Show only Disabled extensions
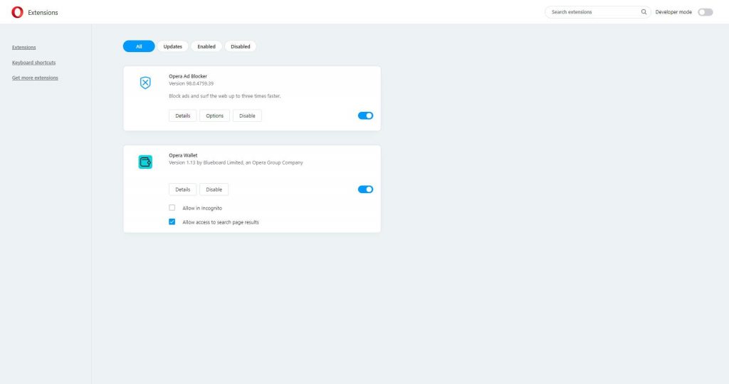This screenshot has width=729, height=384. [241, 46]
